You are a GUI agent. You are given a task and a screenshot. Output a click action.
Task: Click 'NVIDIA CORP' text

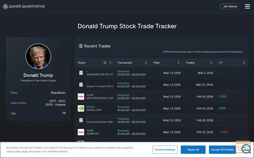pos(94,110)
